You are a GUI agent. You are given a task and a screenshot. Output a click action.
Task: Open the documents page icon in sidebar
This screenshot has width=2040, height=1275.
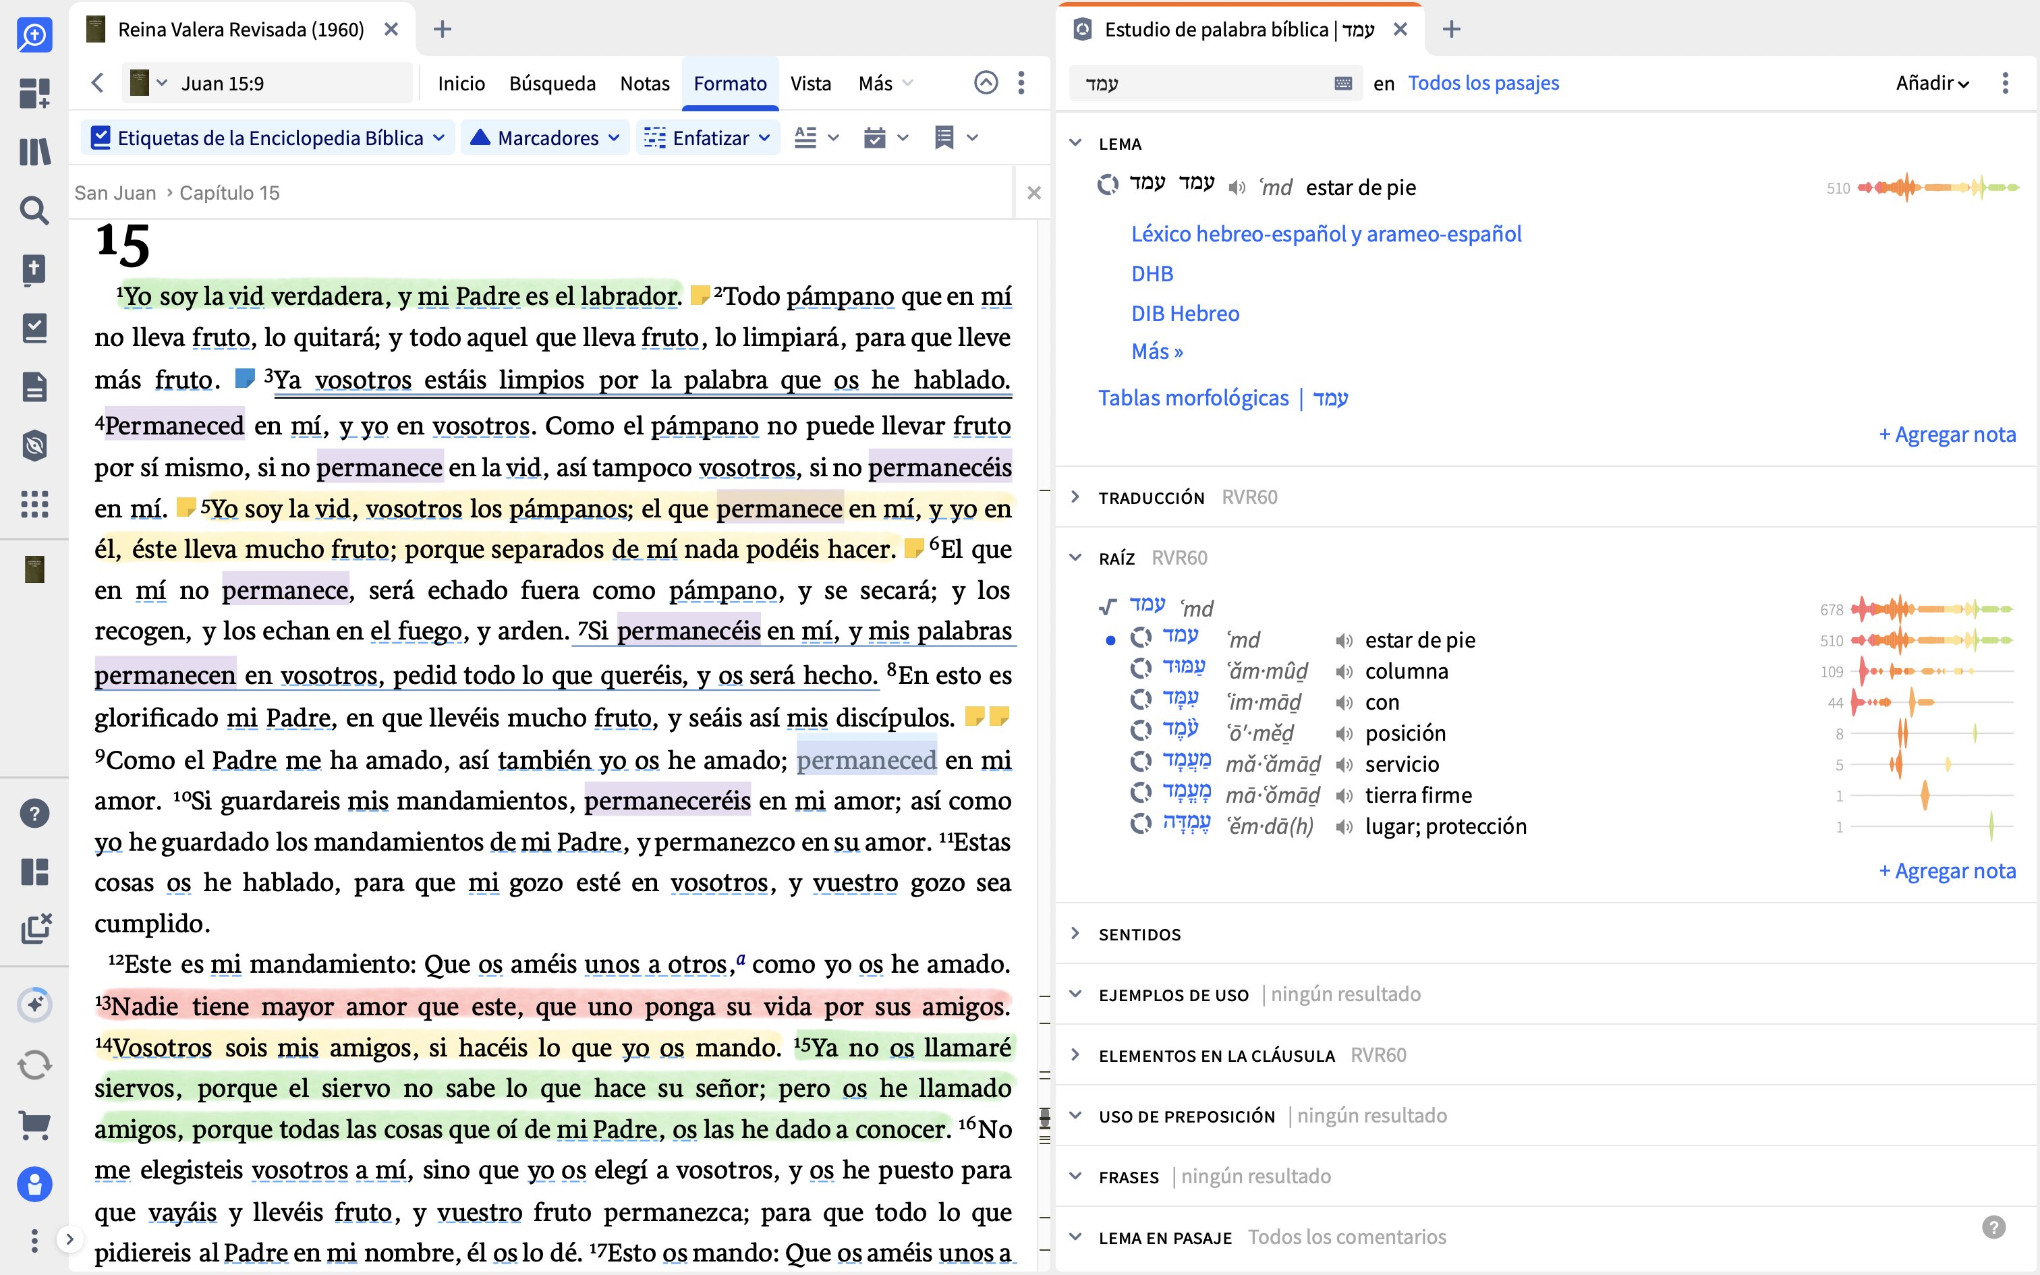pos(34,387)
